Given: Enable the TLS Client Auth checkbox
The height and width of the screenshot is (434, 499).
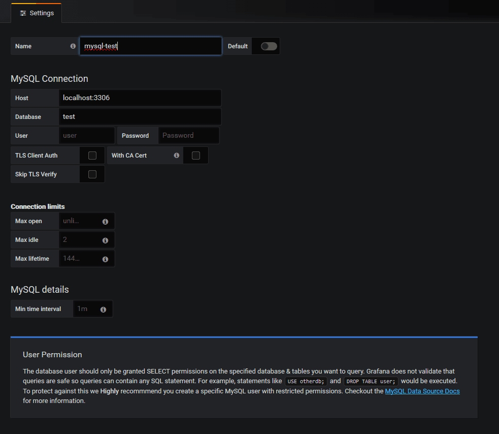Looking at the screenshot, I should tap(92, 156).
